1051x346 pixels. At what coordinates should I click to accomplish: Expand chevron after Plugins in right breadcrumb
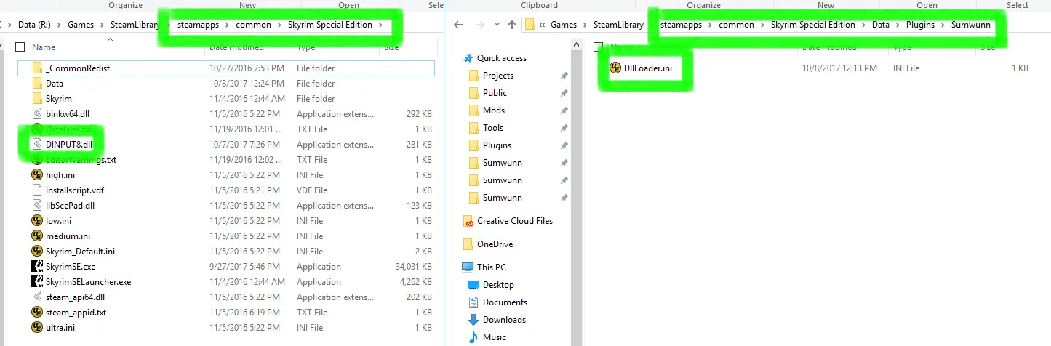coord(943,25)
